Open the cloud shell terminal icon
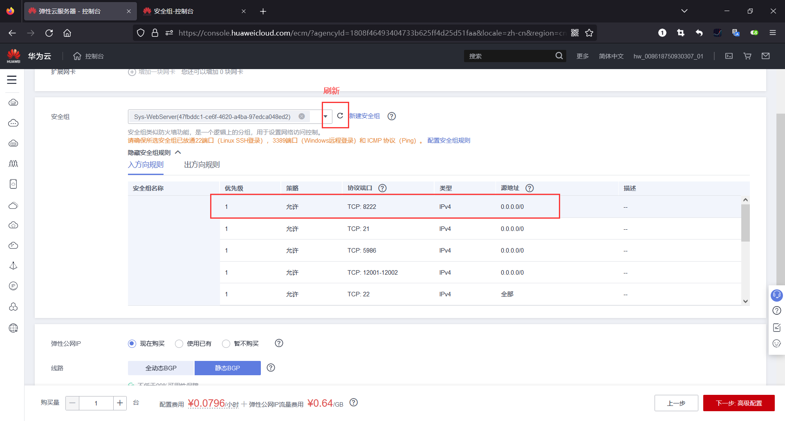Viewport: 785px width, 421px height. click(x=729, y=56)
